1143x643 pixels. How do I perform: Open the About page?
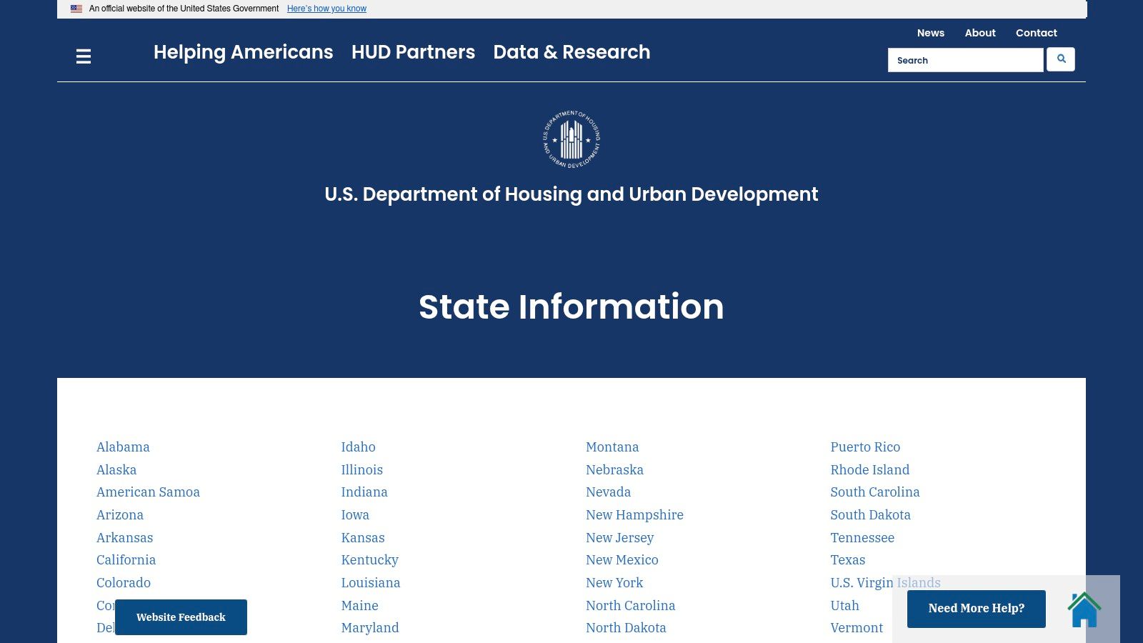coord(980,33)
